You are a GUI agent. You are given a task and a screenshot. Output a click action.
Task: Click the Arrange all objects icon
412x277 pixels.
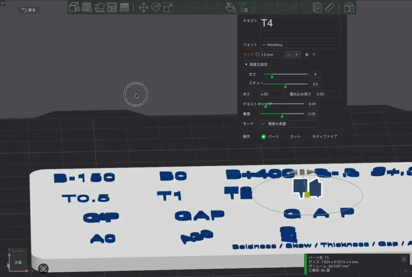pyautogui.click(x=112, y=7)
